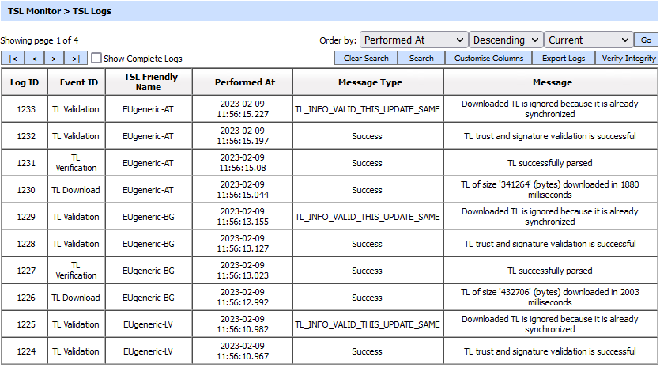Jump to last page of logs
The image size is (660, 368).
tap(76, 59)
